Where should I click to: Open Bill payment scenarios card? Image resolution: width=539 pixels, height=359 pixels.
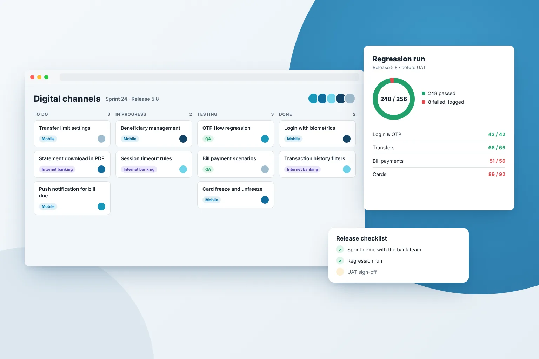[235, 164]
